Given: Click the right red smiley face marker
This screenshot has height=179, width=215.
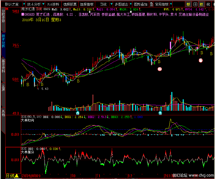Looking at the screenshot, I should [201, 60].
